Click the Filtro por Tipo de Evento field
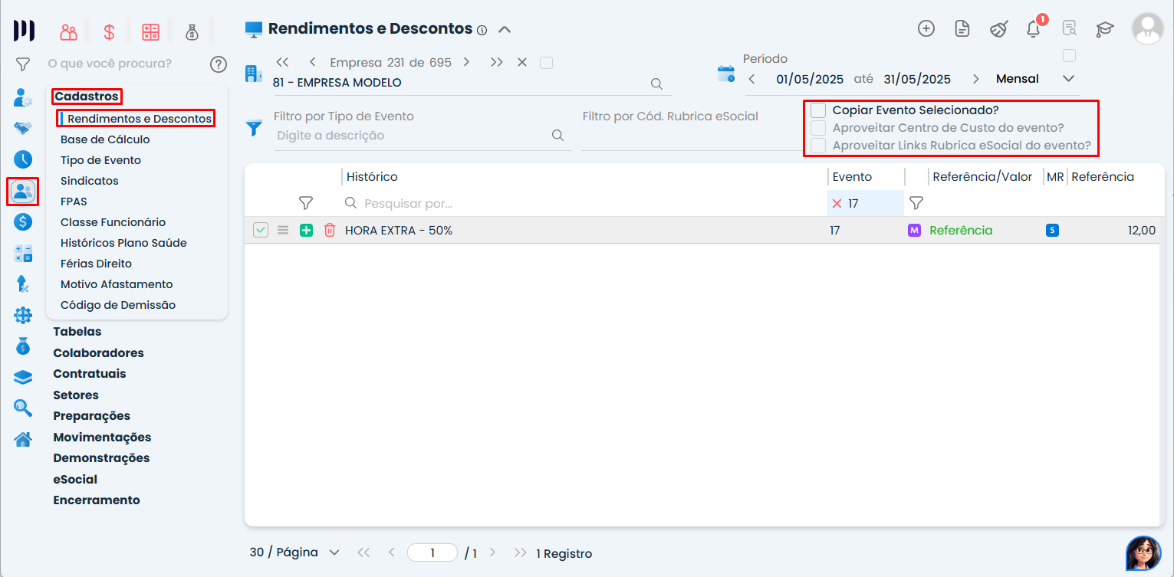 (x=413, y=136)
